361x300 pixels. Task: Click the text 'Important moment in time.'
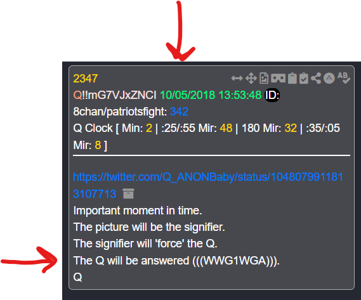[x=138, y=211]
